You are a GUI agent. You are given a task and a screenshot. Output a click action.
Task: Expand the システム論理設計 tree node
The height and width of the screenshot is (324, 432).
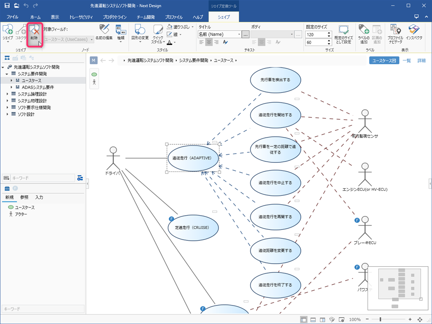coord(8,94)
